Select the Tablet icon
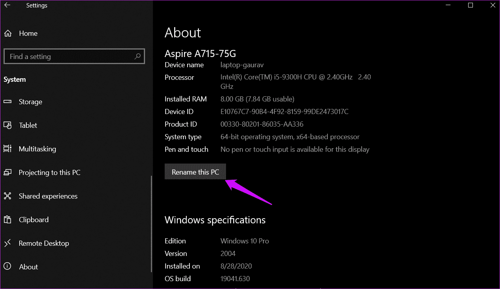 7,125
